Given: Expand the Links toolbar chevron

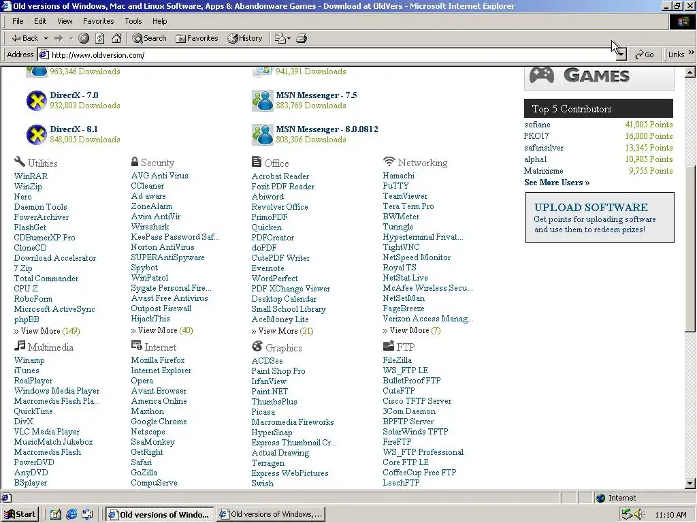Looking at the screenshot, I should point(692,52).
